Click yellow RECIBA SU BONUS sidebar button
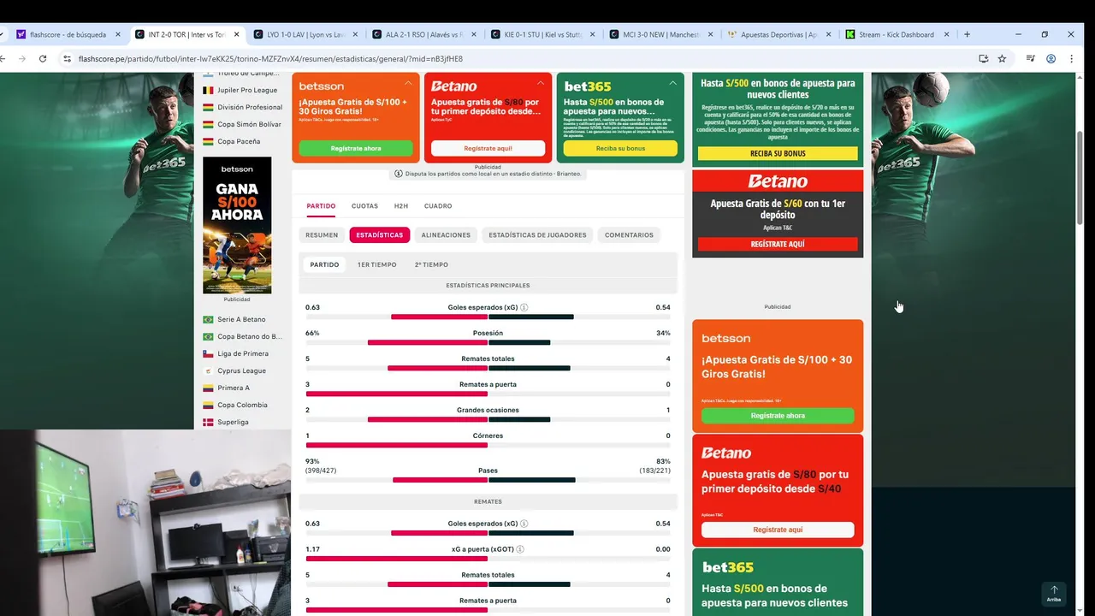Image resolution: width=1095 pixels, height=616 pixels. click(x=778, y=153)
